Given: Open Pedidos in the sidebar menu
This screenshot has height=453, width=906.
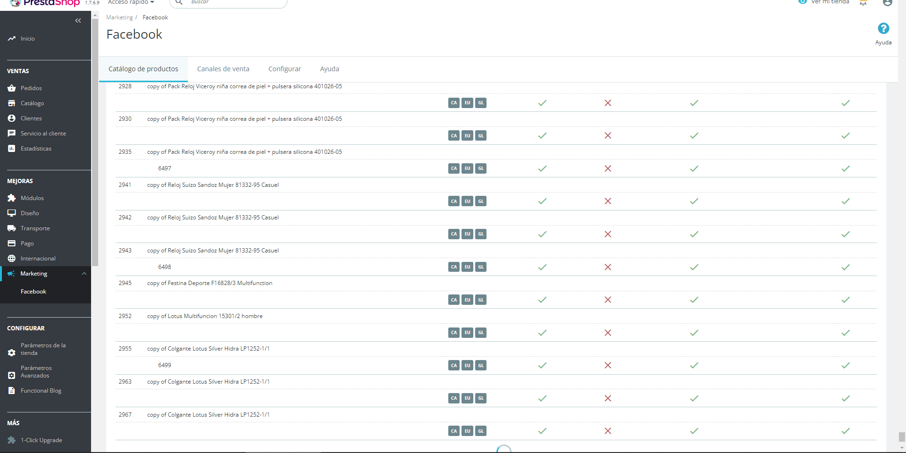Looking at the screenshot, I should (31, 88).
